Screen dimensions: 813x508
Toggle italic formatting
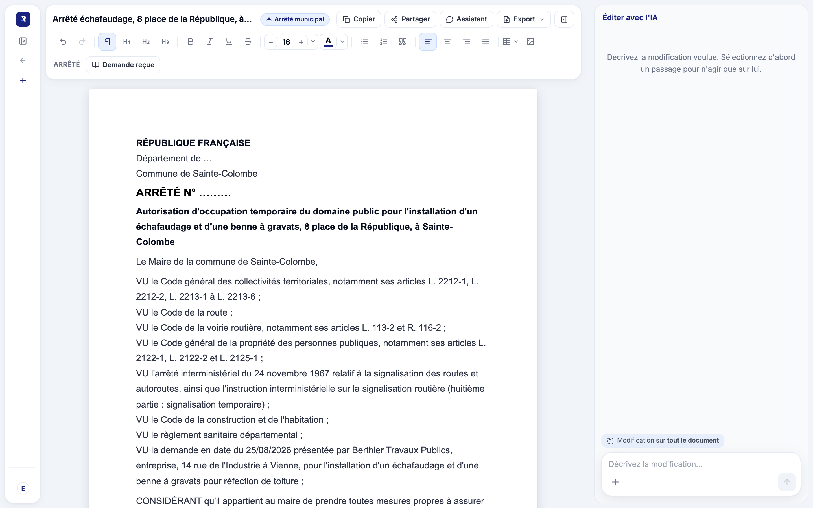tap(210, 42)
